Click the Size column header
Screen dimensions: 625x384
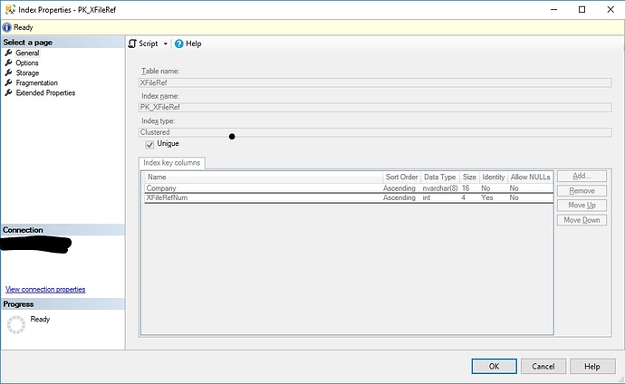(x=469, y=177)
